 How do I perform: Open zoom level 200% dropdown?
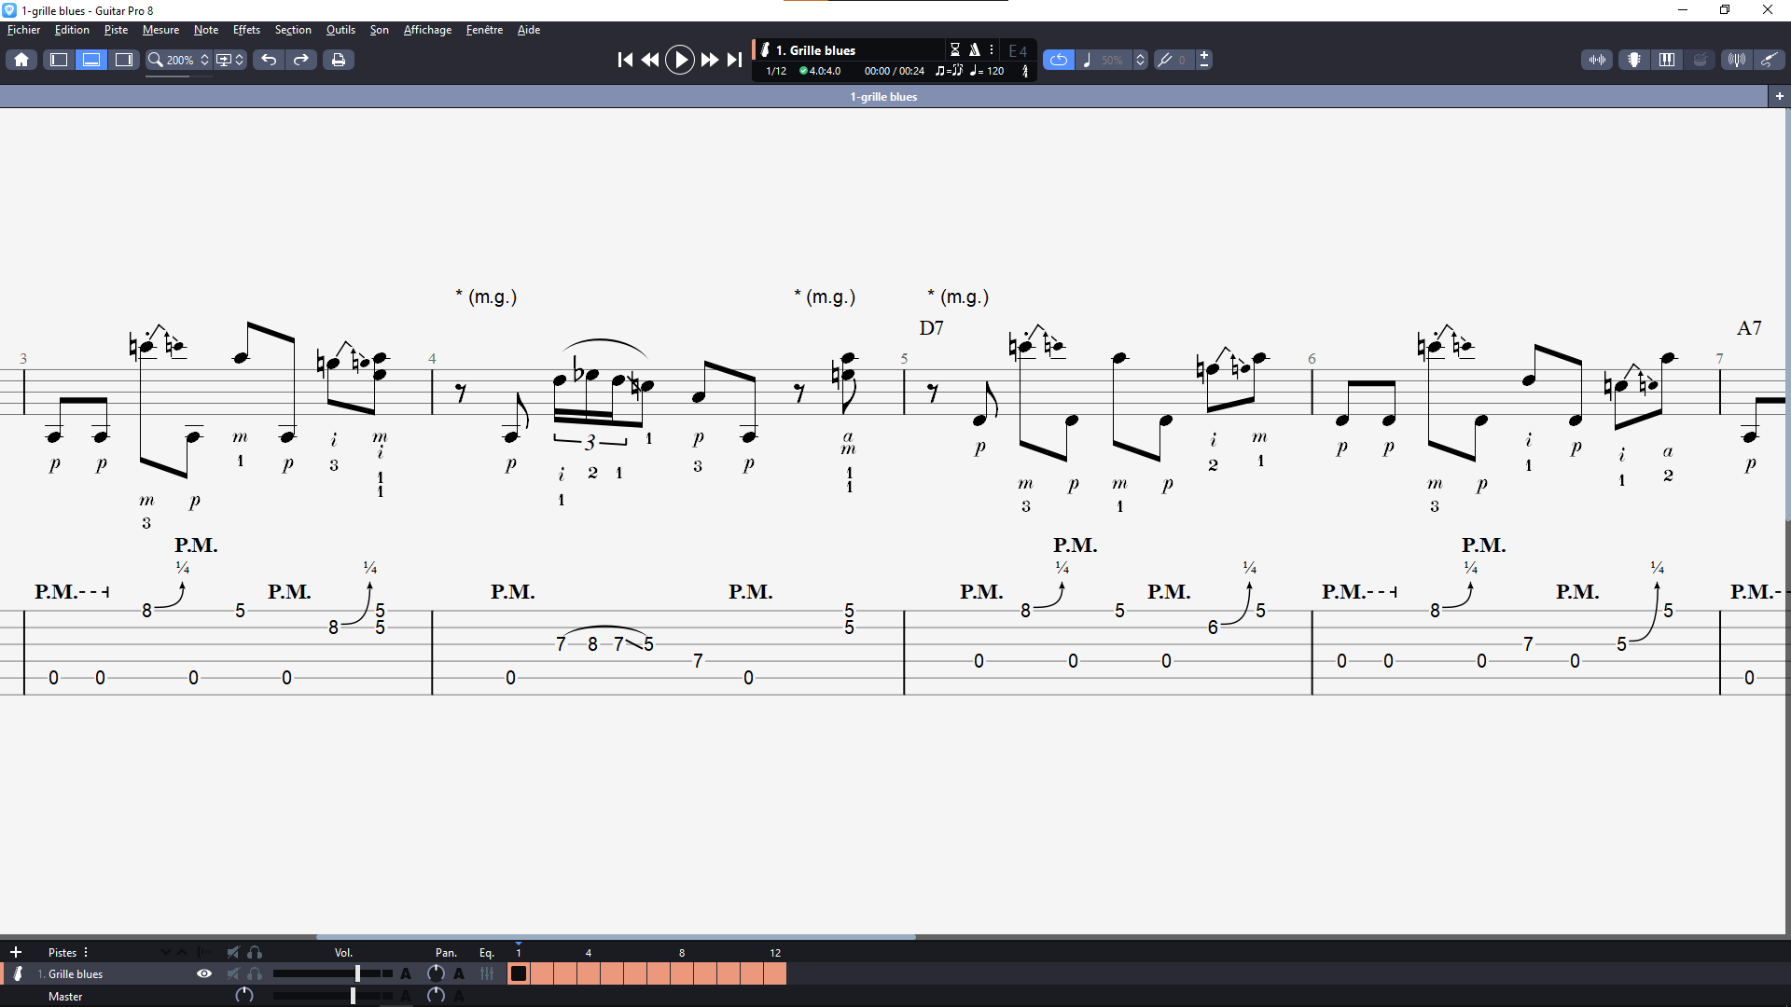click(180, 60)
